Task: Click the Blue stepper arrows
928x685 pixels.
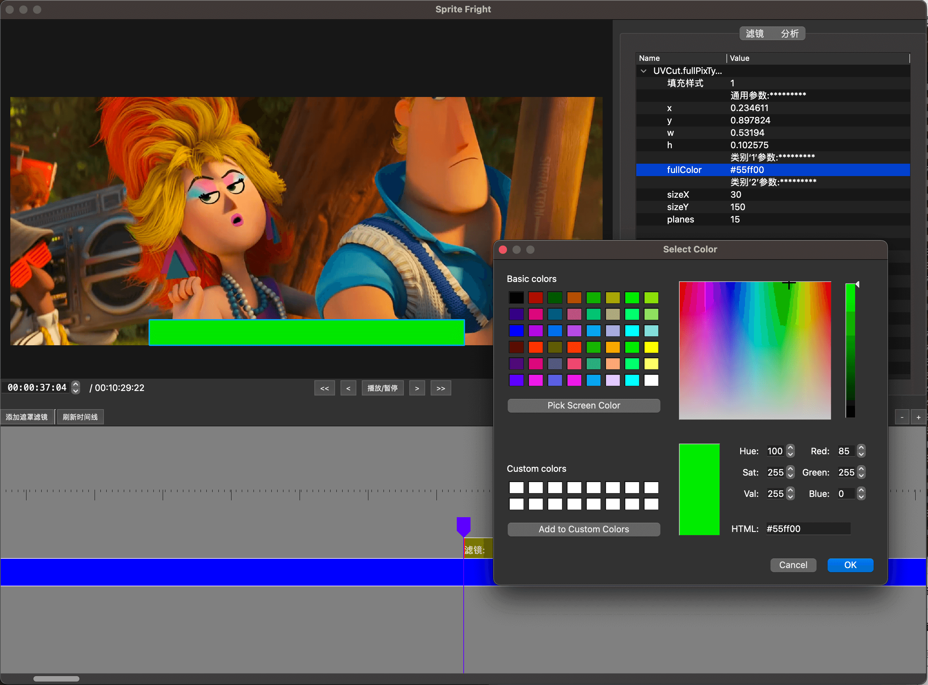Action: click(861, 494)
